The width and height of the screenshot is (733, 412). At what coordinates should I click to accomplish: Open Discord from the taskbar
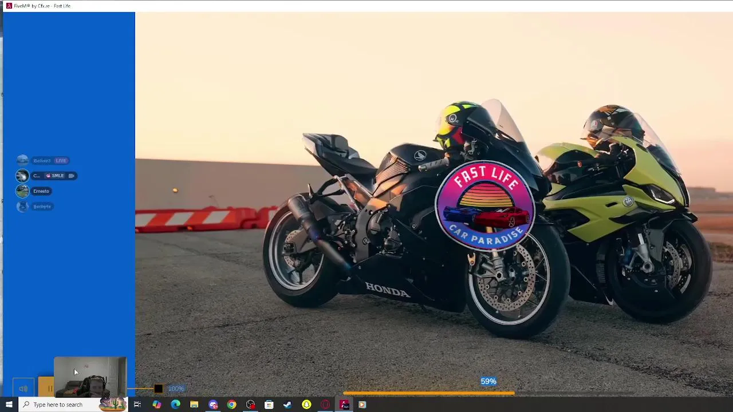pyautogui.click(x=213, y=405)
